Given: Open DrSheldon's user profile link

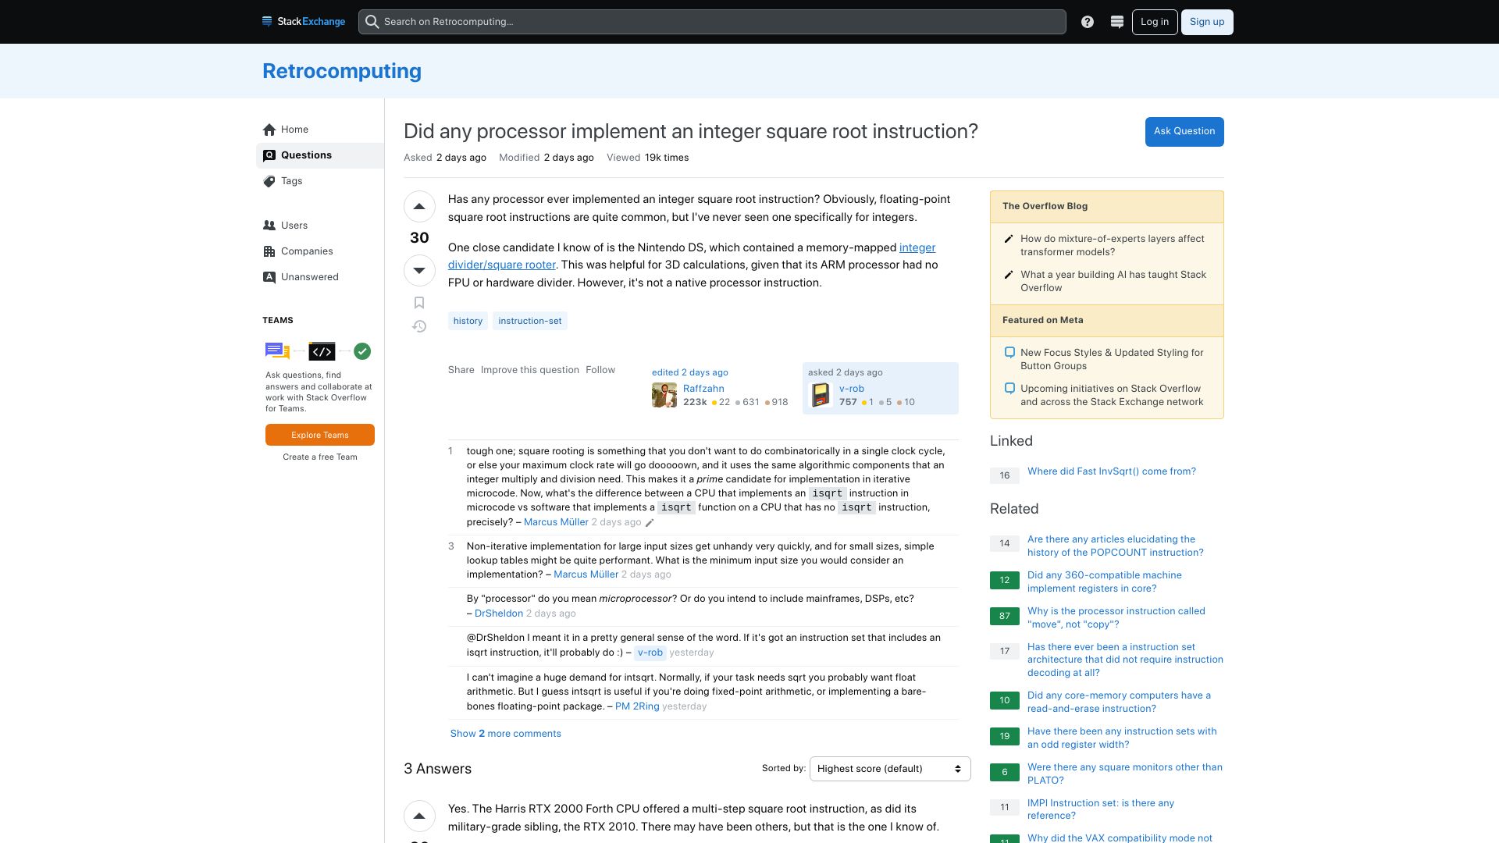Looking at the screenshot, I should [499, 614].
